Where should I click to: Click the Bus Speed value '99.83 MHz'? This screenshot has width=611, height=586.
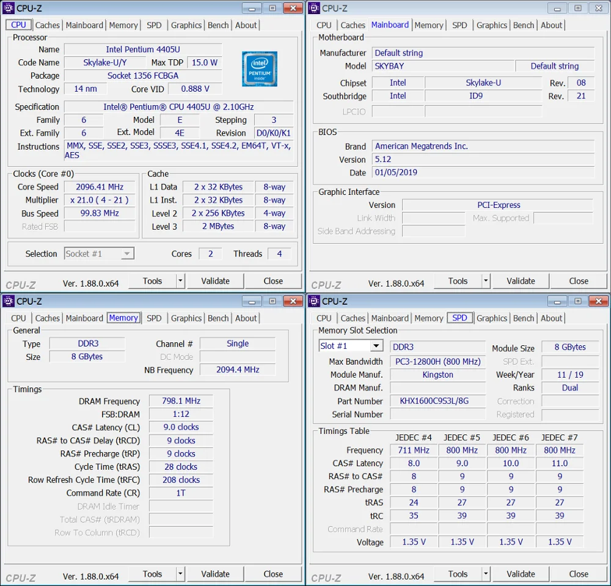pos(100,213)
